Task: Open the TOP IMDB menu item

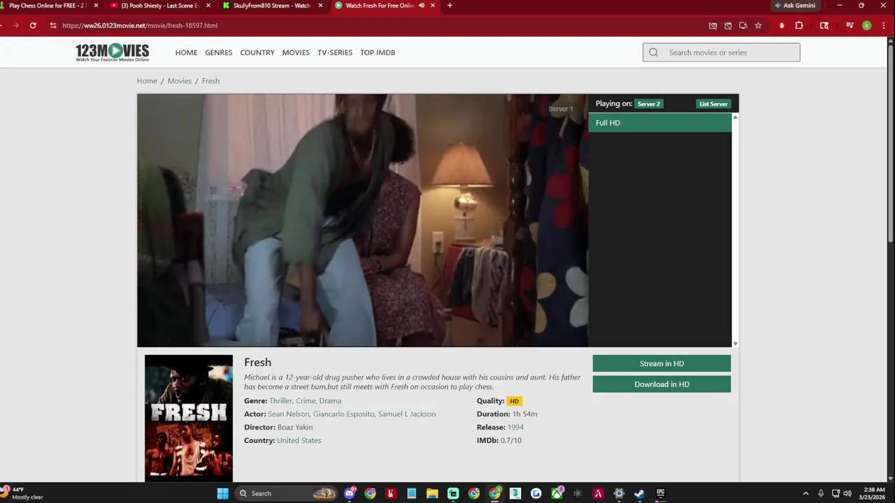Action: point(378,52)
